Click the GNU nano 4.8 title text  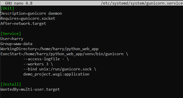(19, 3)
